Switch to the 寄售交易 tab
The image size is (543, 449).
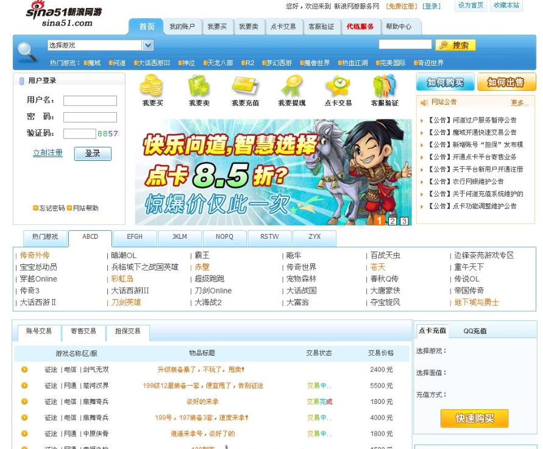(83, 331)
